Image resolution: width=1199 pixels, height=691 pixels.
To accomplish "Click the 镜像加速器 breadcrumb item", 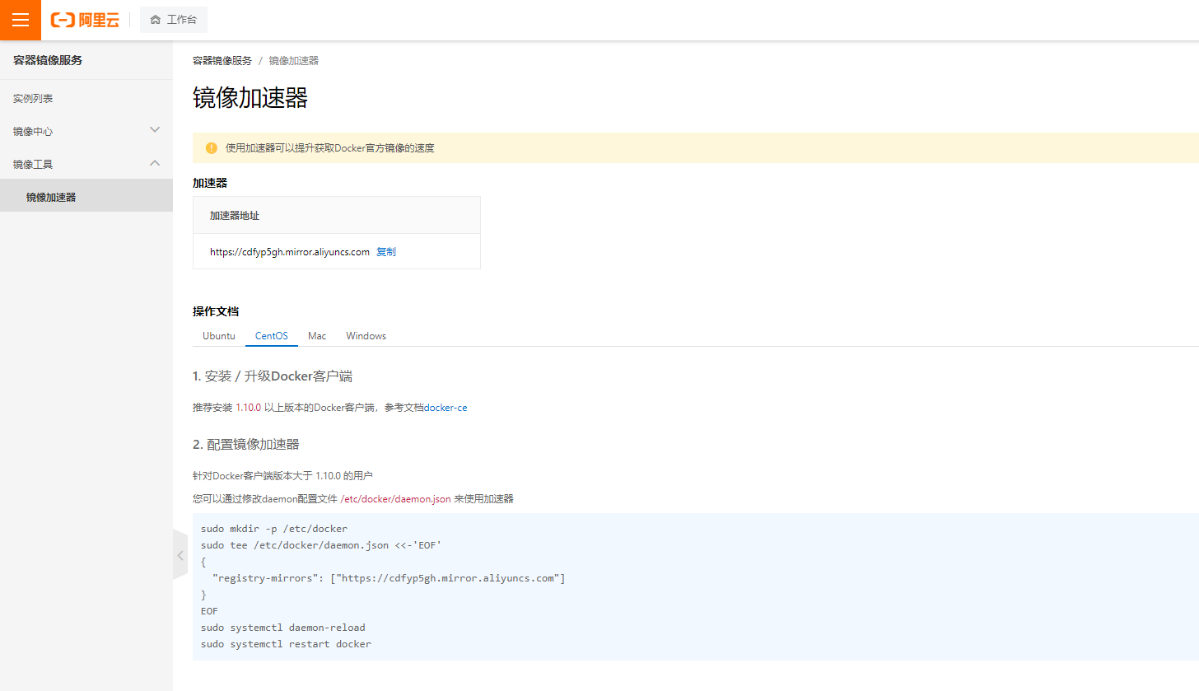I will coord(293,61).
